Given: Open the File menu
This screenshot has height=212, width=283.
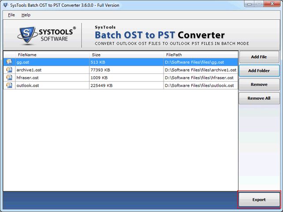Looking at the screenshot, I should [x=11, y=15].
